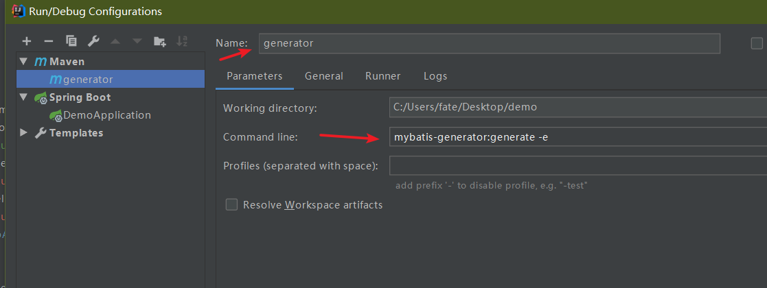Remove configuration with minus icon
767x288 pixels.
tap(49, 42)
